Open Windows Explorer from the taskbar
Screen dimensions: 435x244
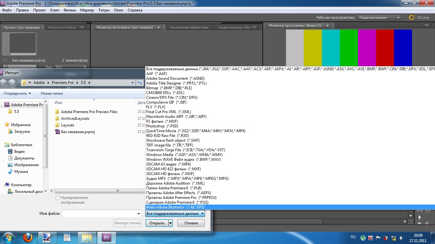pos(87,238)
